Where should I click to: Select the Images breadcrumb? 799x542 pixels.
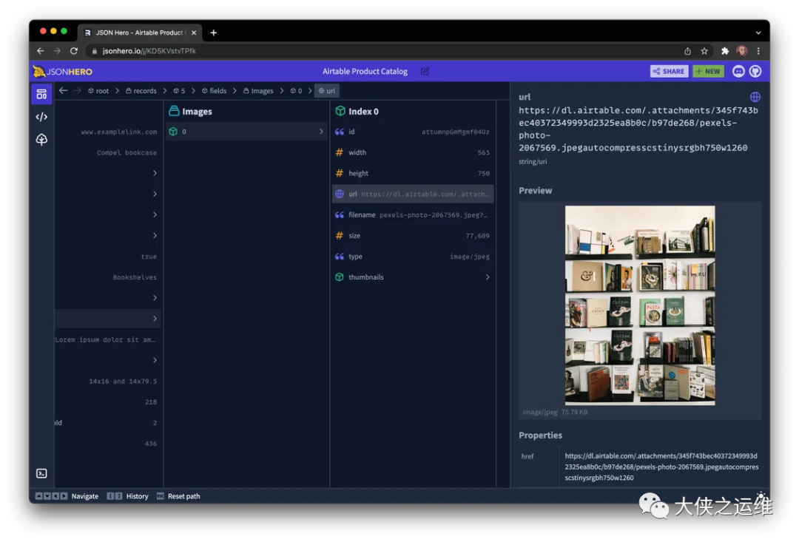coord(258,91)
